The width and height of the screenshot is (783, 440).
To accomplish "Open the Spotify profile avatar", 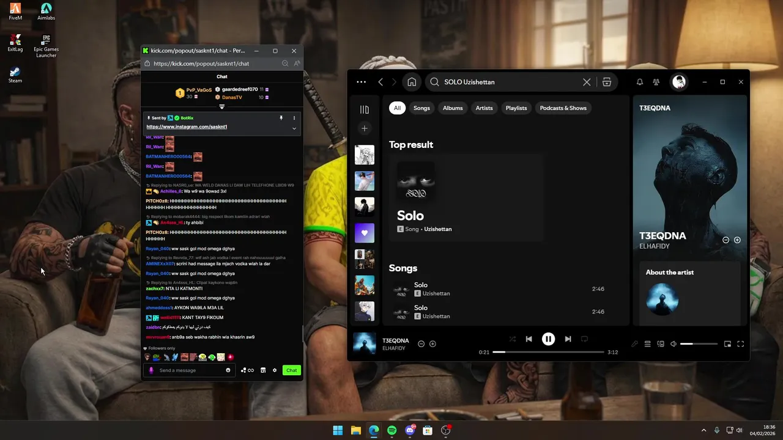I will [x=678, y=82].
